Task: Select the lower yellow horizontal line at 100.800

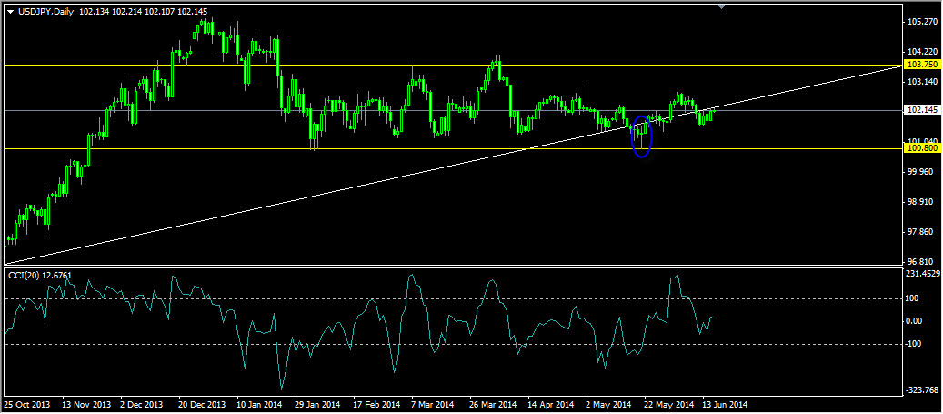Action: [x=452, y=148]
